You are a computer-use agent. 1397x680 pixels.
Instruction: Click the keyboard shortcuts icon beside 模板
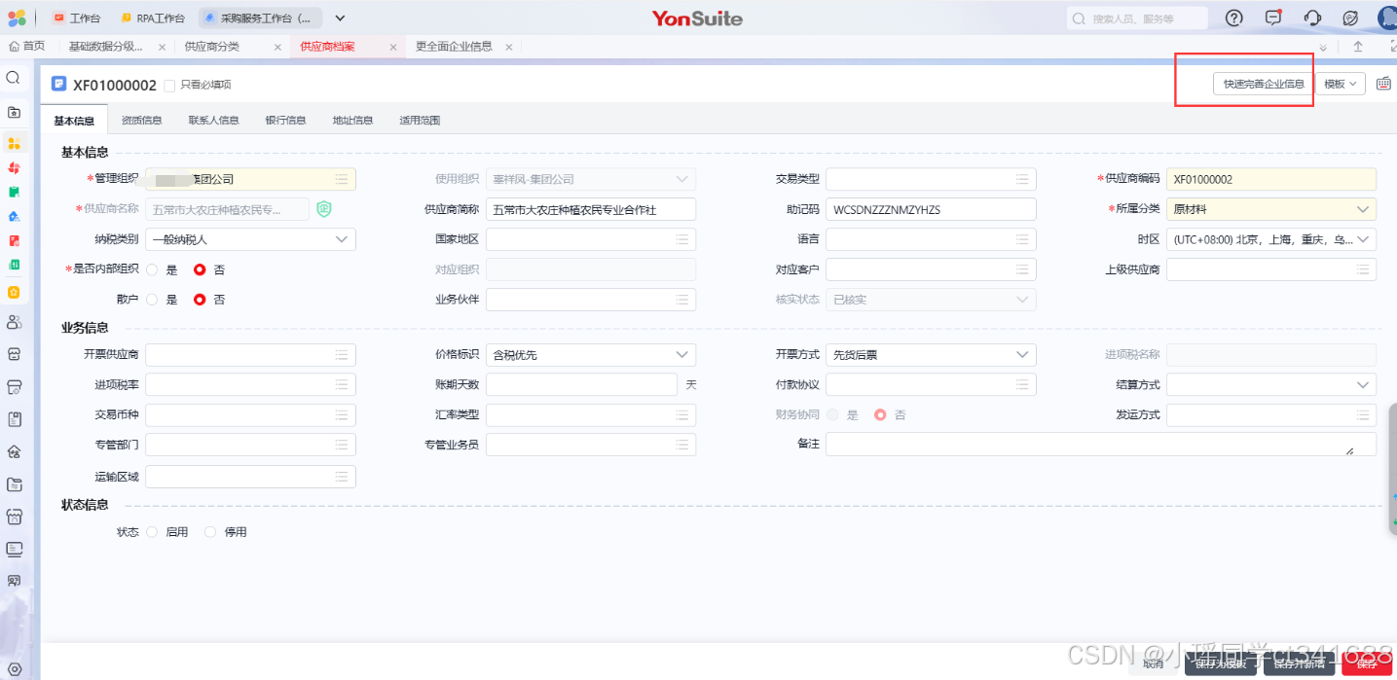(1383, 84)
